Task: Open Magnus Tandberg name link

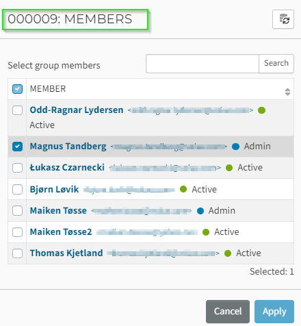Action: (68, 146)
